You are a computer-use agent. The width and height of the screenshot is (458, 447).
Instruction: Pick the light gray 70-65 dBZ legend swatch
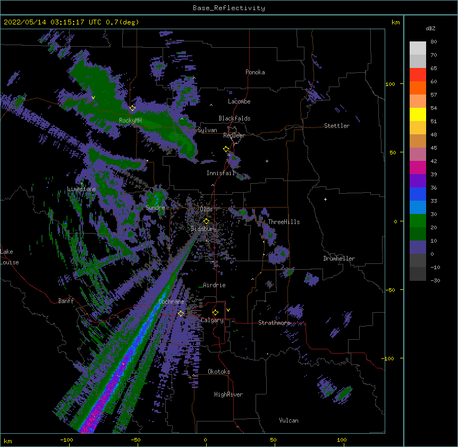(418, 61)
